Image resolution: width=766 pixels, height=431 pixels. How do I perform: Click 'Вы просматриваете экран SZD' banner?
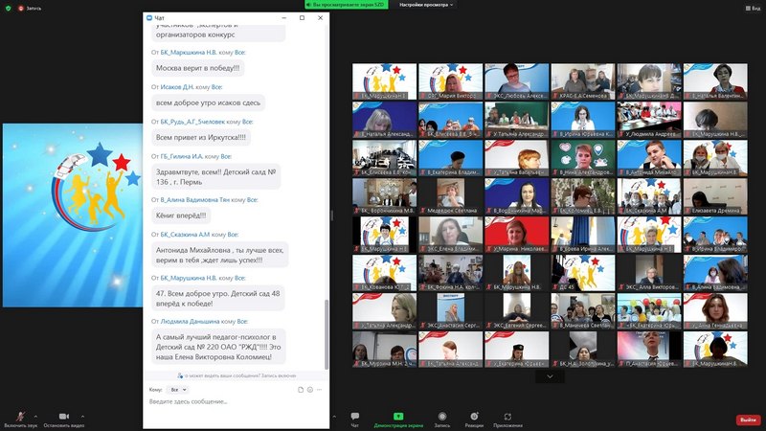pos(347,5)
